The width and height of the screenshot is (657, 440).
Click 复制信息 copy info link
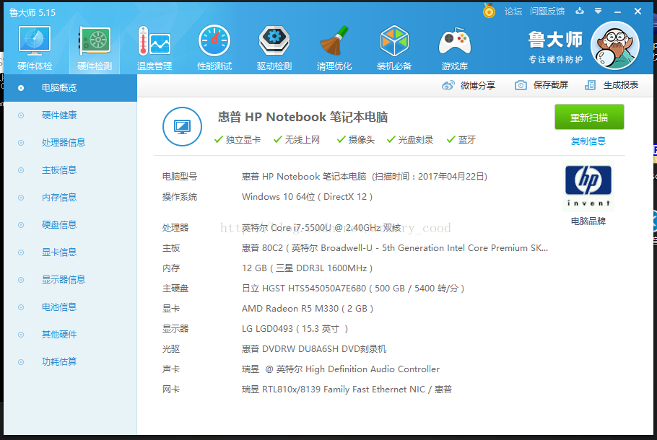[588, 141]
